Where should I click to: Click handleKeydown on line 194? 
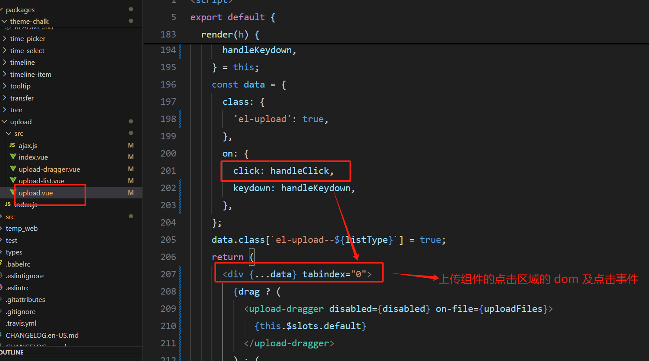pyautogui.click(x=257, y=50)
